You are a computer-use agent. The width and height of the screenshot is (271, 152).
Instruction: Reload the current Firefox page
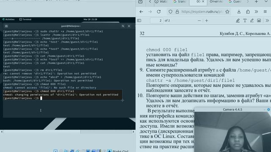[x=159, y=12]
